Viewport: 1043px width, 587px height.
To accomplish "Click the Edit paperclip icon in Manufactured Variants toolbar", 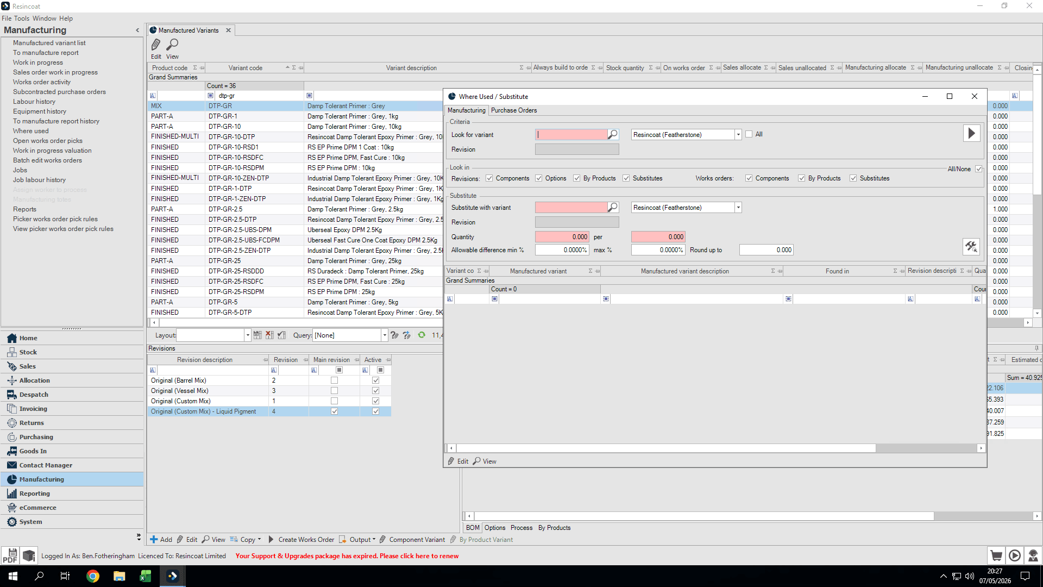I will click(156, 45).
